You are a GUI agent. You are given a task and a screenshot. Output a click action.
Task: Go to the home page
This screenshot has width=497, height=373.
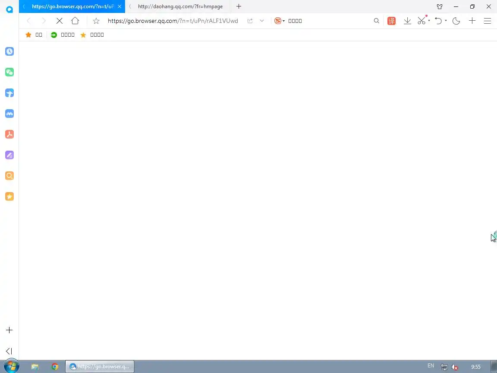75,21
